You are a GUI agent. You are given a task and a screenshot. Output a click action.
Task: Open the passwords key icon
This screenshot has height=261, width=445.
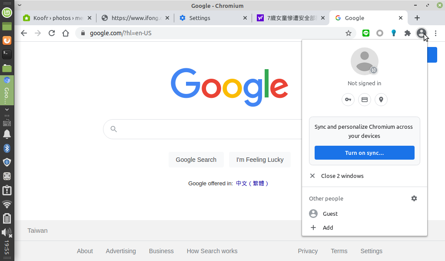click(348, 100)
